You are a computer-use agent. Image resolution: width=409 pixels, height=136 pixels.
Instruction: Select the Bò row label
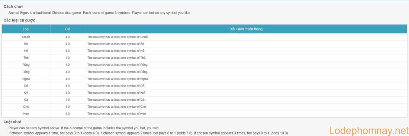tap(26, 44)
